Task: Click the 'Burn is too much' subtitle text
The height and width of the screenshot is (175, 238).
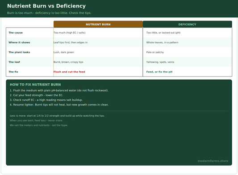Action: [x=49, y=13]
